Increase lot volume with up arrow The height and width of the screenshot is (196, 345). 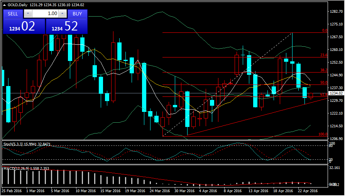point(63,14)
